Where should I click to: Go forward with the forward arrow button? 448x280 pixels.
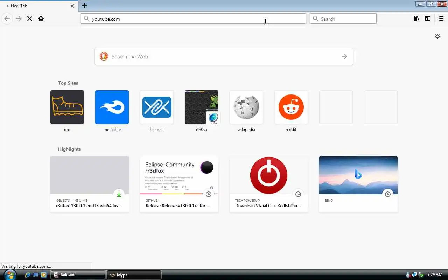tap(19, 19)
